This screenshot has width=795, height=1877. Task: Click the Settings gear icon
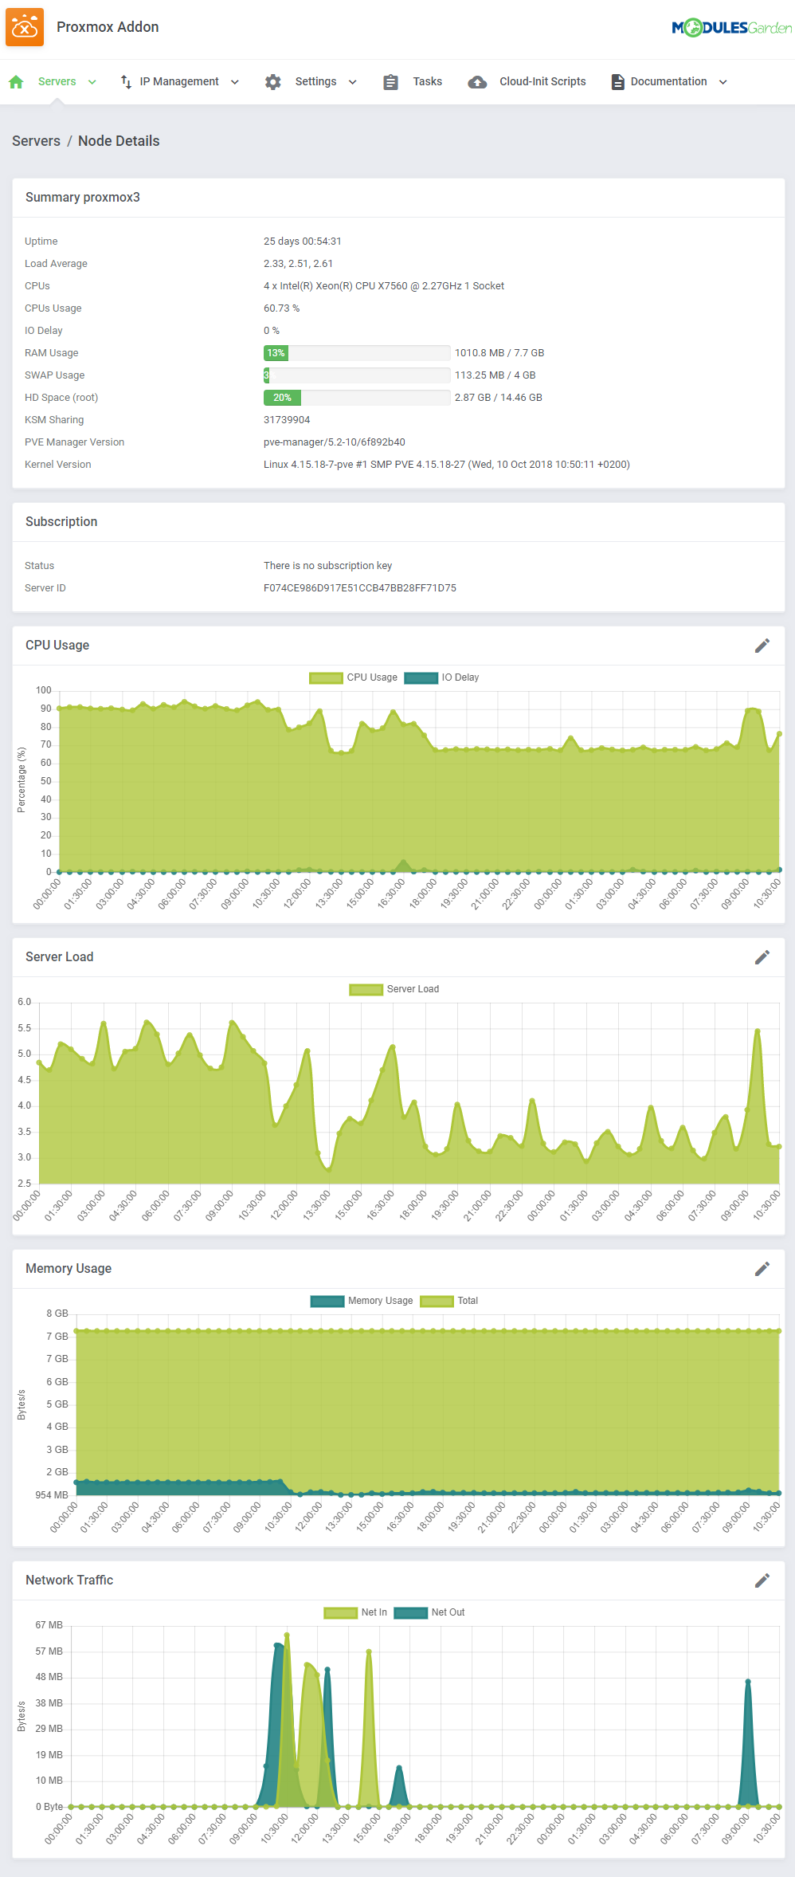(273, 82)
